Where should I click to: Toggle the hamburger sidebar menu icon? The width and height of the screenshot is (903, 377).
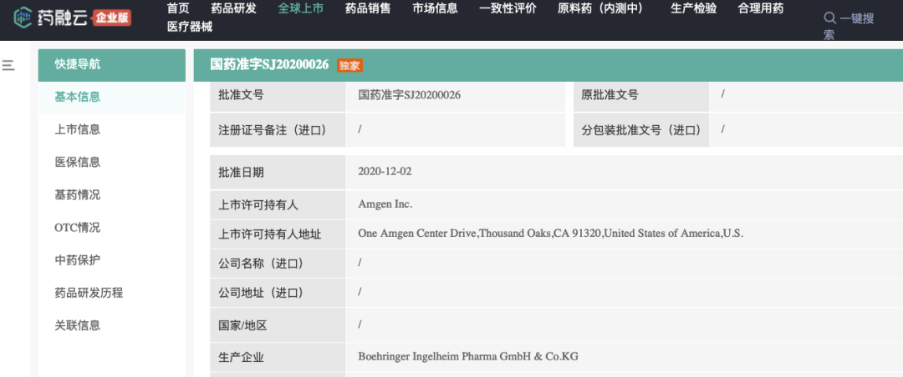[x=8, y=66]
